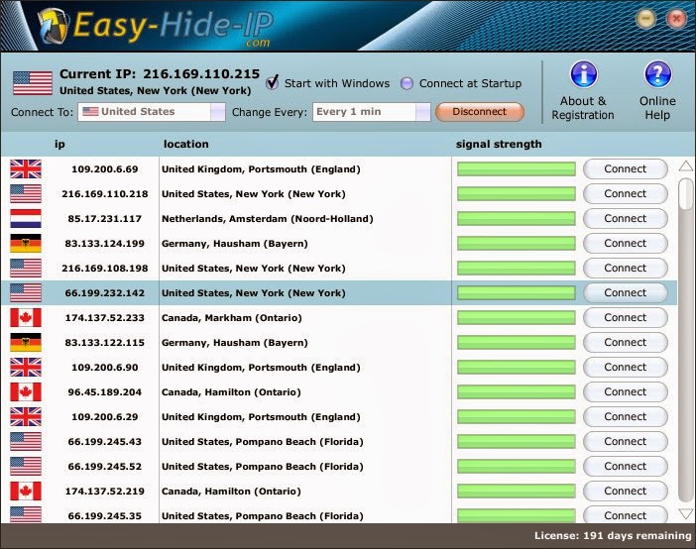The height and width of the screenshot is (549, 696).
Task: Toggle Start with Windows checkbox
Action: click(x=272, y=82)
